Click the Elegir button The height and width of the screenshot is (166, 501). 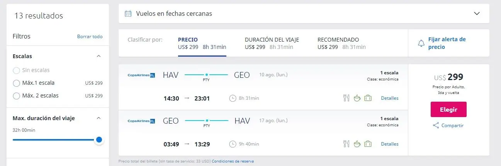coord(448,109)
